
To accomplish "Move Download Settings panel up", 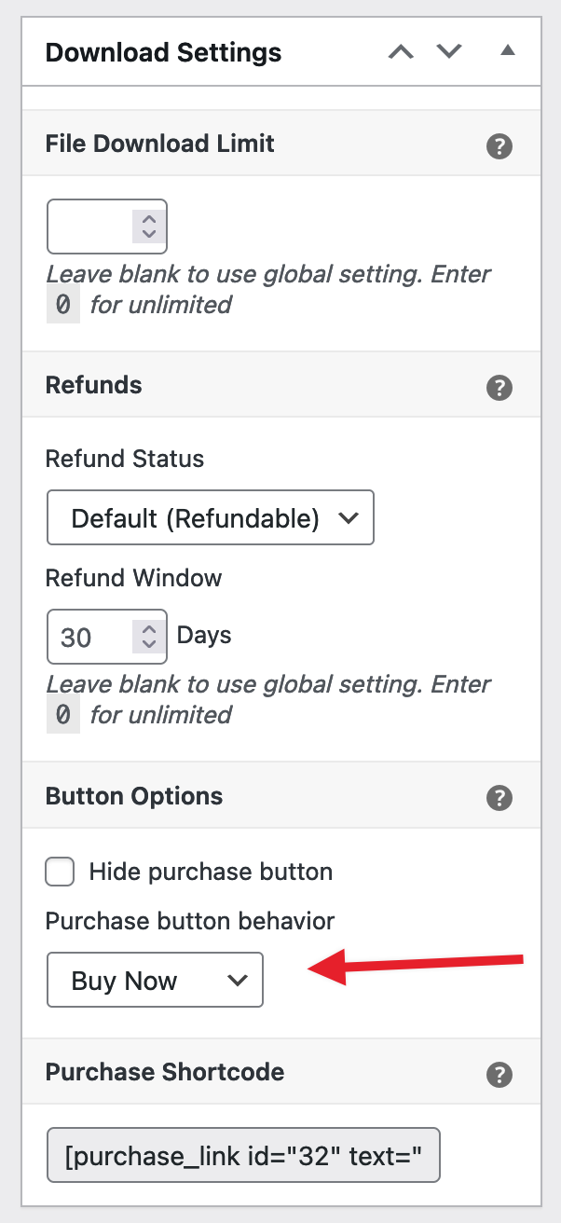I will coord(401,52).
